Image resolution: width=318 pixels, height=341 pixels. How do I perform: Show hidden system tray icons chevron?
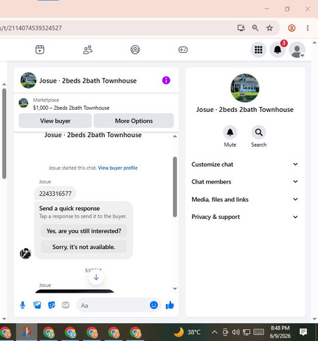pyautogui.click(x=214, y=332)
